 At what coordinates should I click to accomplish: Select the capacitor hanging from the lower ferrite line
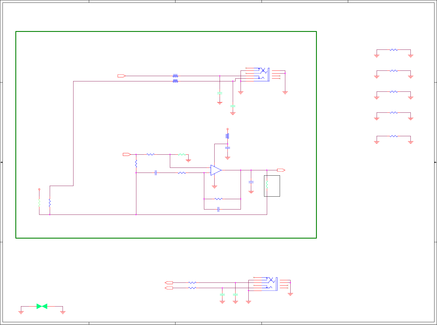click(x=233, y=106)
